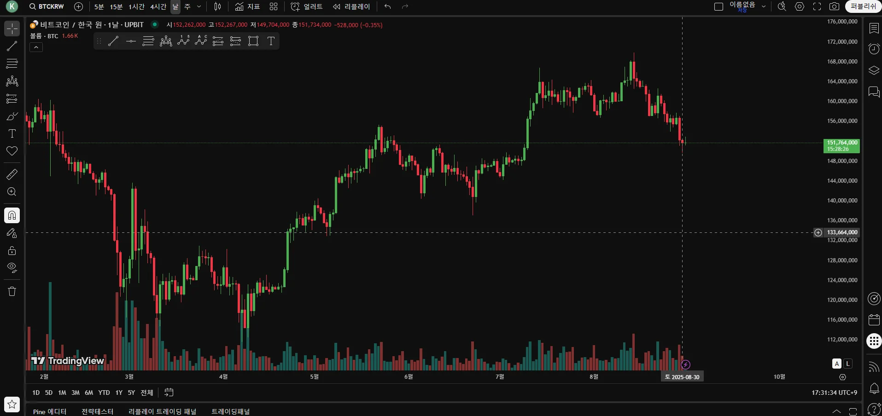Open the heart icons tool
The height and width of the screenshot is (416, 882).
(12, 151)
